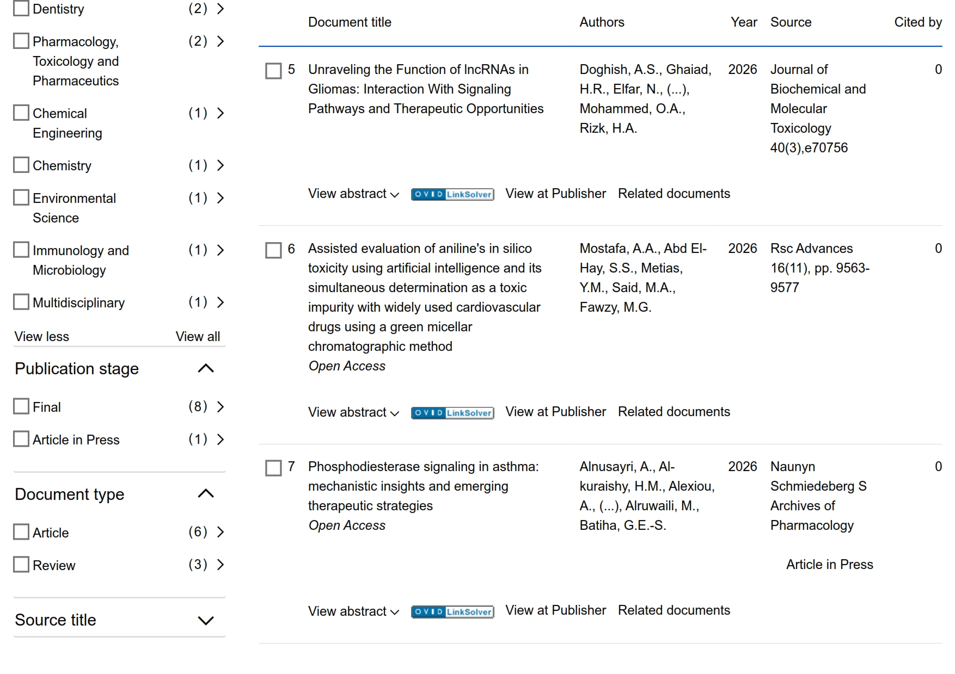Sort by Cited by column header
The height and width of the screenshot is (674, 955).
[x=917, y=22]
